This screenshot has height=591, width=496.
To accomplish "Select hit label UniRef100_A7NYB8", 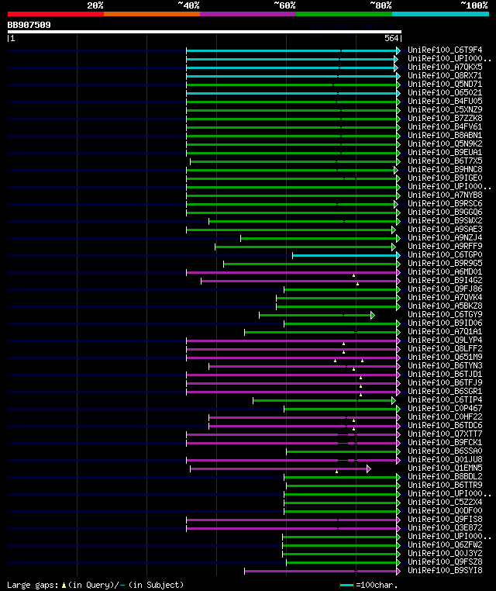I will 445,195.
